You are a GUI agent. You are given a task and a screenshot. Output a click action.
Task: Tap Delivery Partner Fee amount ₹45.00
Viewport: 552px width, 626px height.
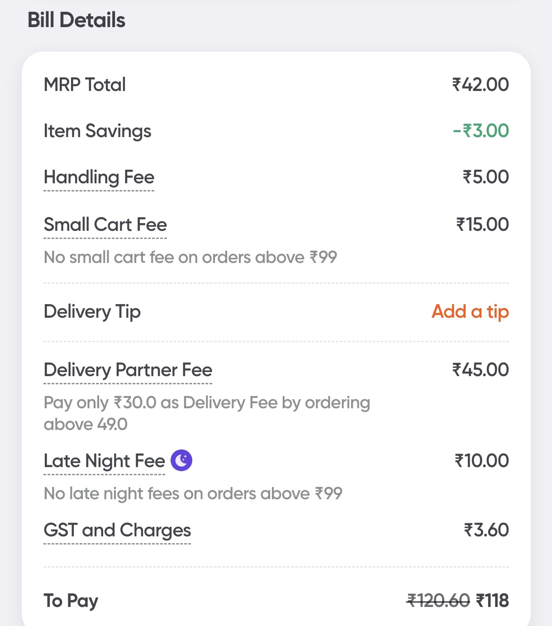coord(481,370)
